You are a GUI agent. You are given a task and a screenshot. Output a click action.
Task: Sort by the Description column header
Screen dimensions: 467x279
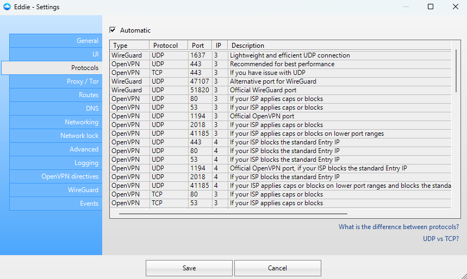click(340, 46)
